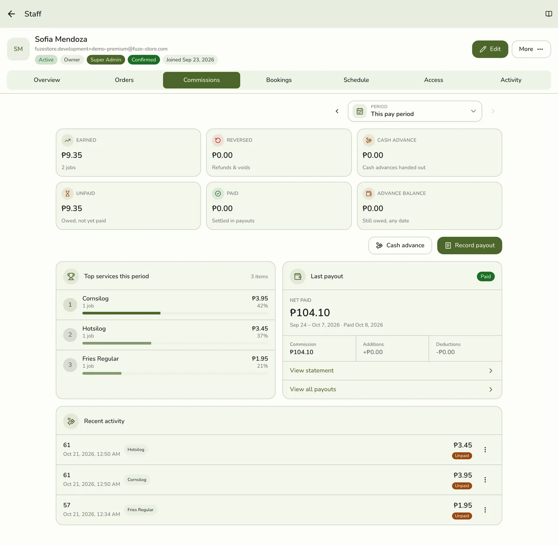Image resolution: width=558 pixels, height=546 pixels.
Task: Open the book icon in header
Action: pos(549,14)
